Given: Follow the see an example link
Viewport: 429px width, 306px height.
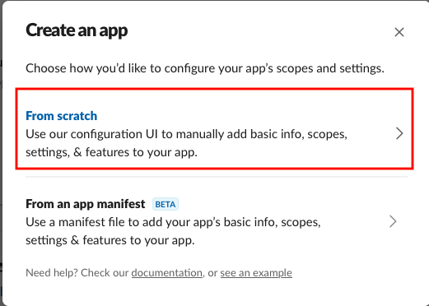Looking at the screenshot, I should pos(256,273).
